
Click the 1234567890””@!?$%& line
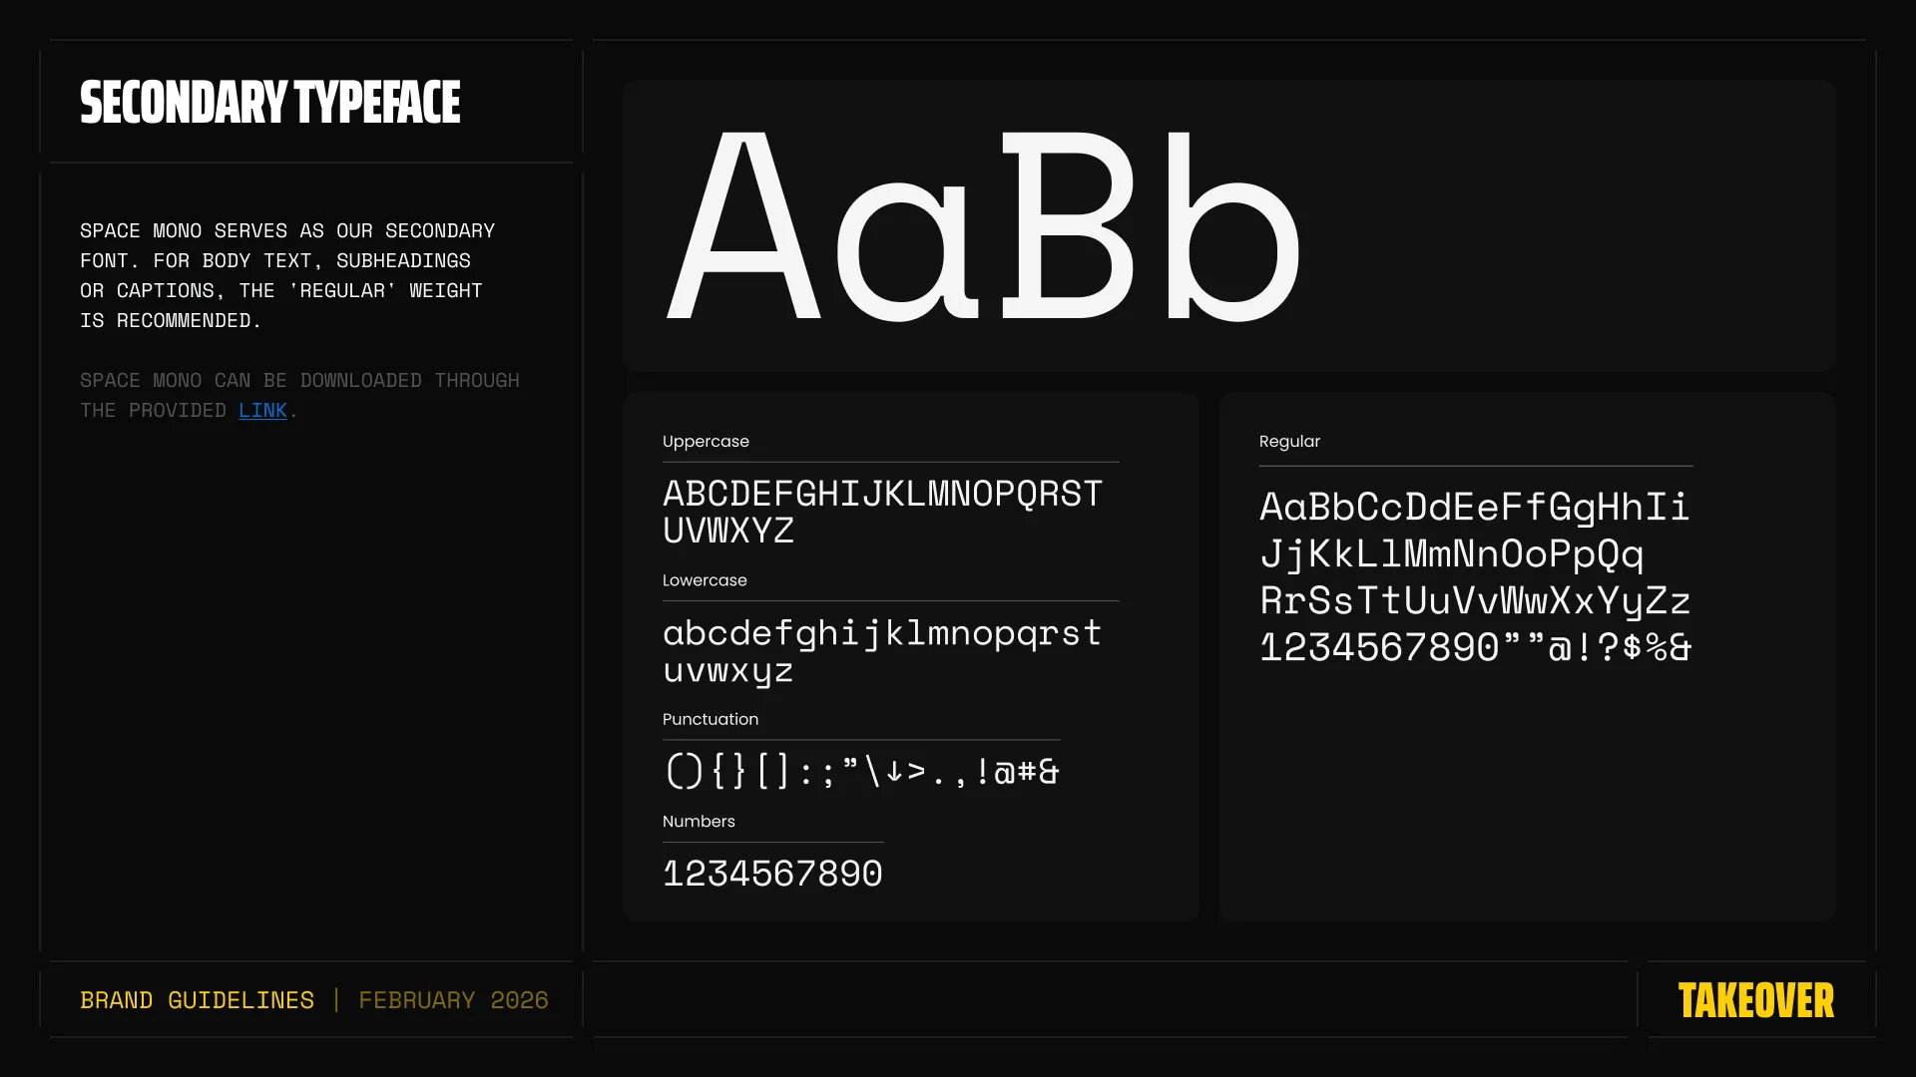(1475, 647)
